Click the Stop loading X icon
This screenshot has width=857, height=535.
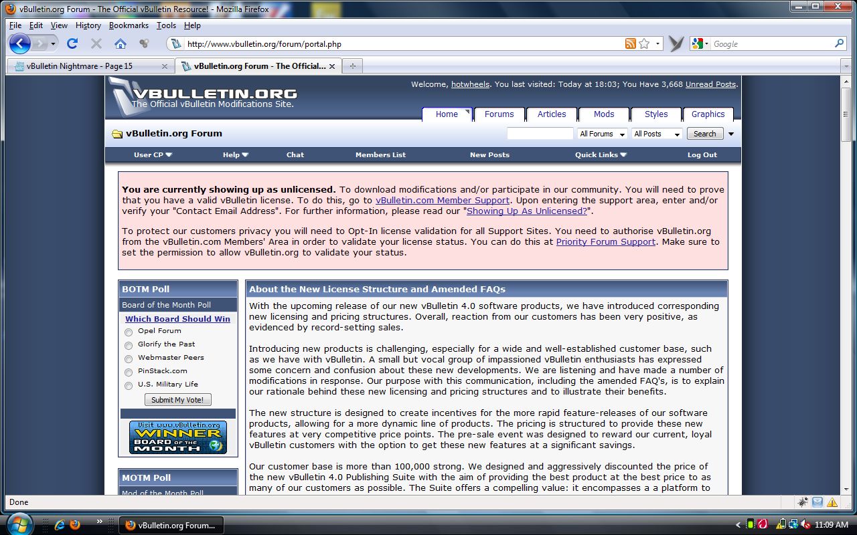[96, 43]
